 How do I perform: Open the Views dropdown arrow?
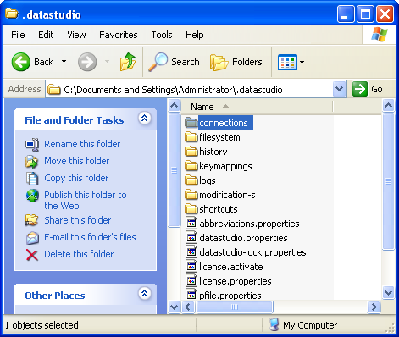[x=302, y=62]
